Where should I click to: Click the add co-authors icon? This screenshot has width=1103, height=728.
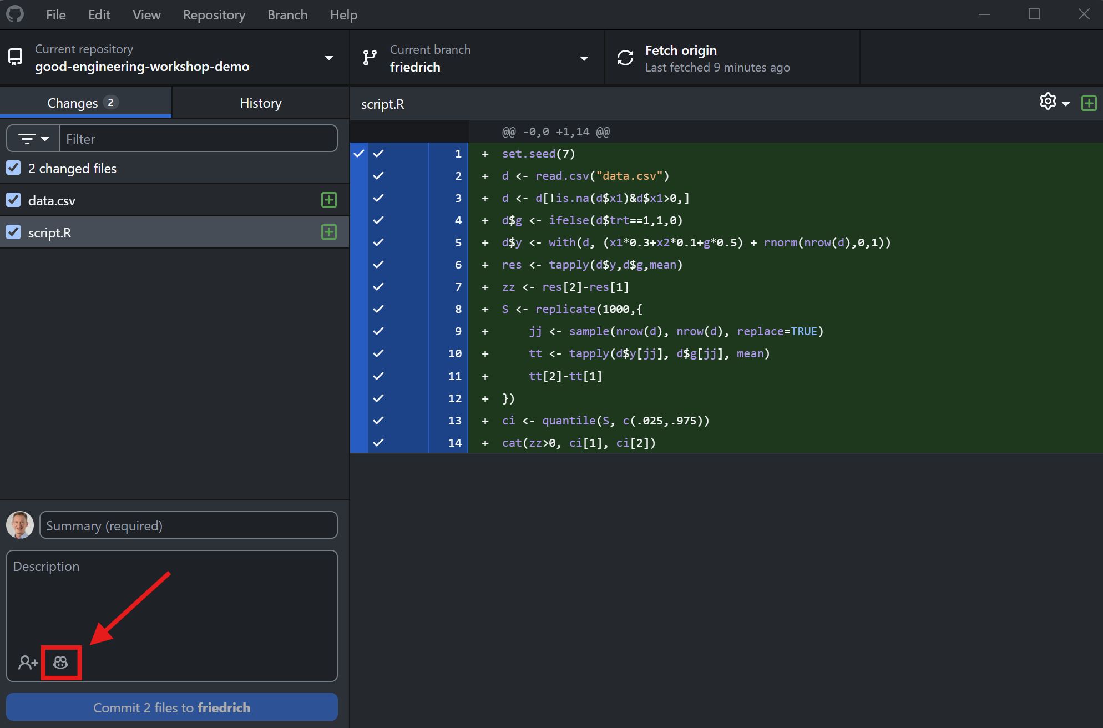[x=27, y=662]
